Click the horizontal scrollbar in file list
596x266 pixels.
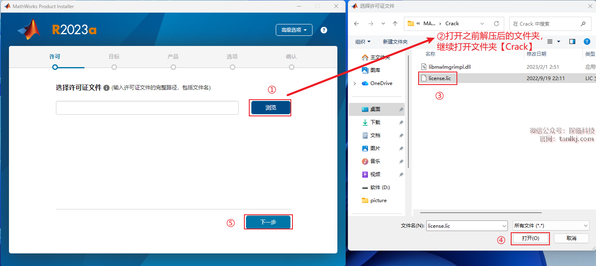(x=481, y=212)
